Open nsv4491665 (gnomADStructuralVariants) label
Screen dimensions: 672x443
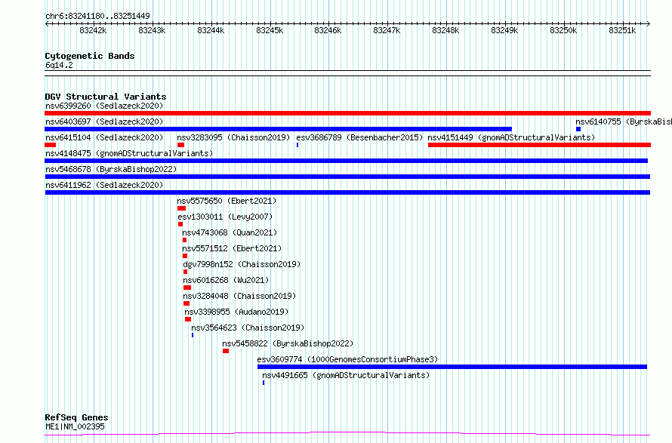click(x=346, y=375)
